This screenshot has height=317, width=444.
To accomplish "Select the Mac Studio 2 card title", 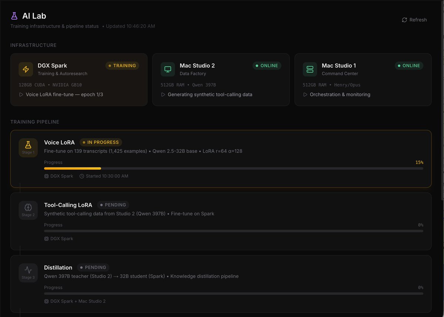I will pyautogui.click(x=197, y=65).
